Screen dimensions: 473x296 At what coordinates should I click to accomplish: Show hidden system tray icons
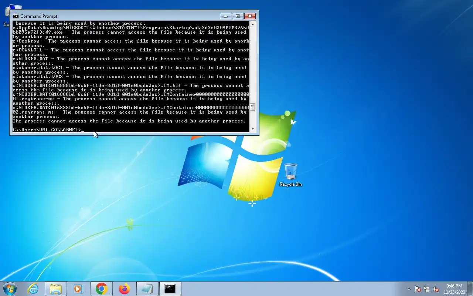coord(409,289)
